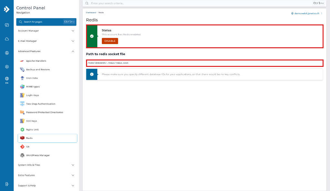Click the Apache Handlers icon
Screen dimensions: 330x191
(x=22, y=61)
